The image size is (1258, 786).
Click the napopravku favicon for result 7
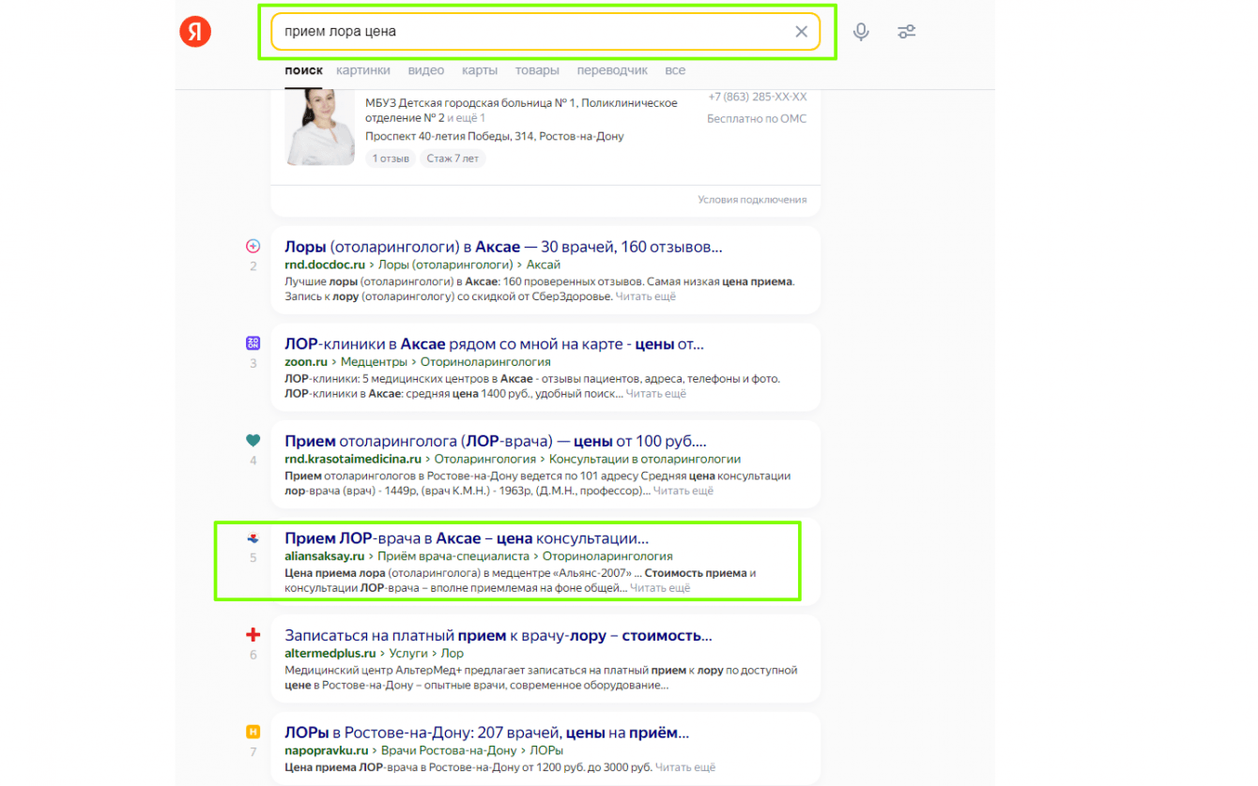(x=253, y=732)
